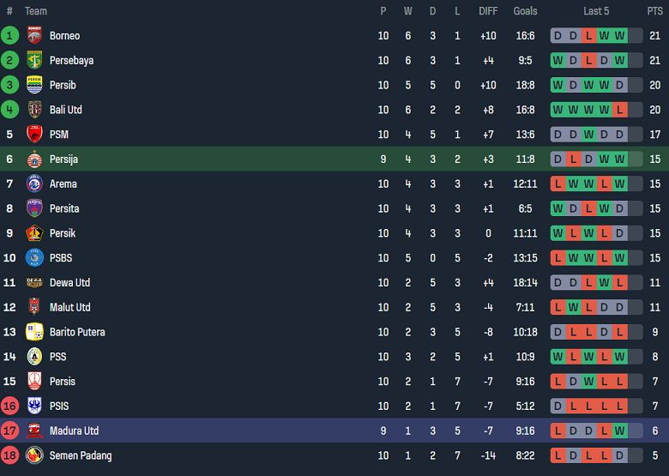Screen dimensions: 669x476
Task: Click the Arema club logo
Action: [x=34, y=184]
